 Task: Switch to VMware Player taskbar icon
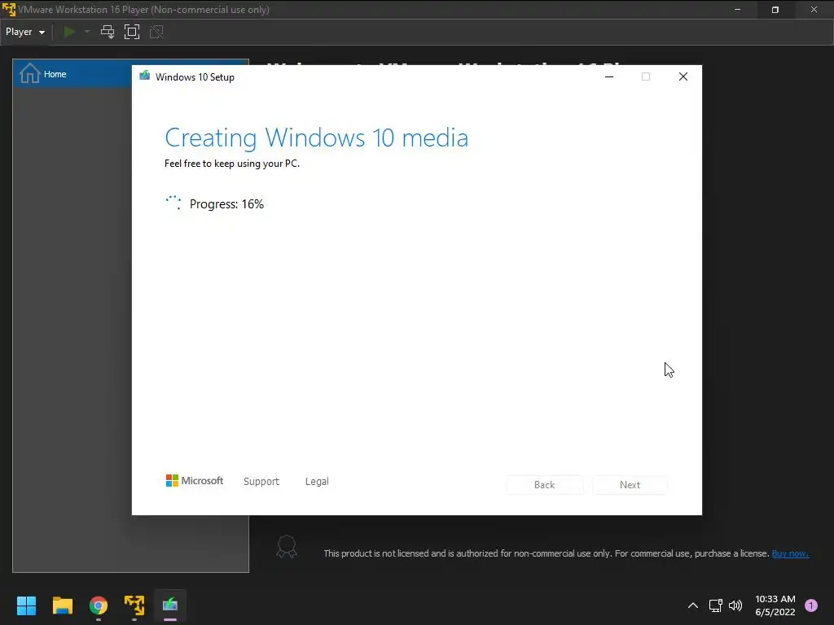coord(134,605)
